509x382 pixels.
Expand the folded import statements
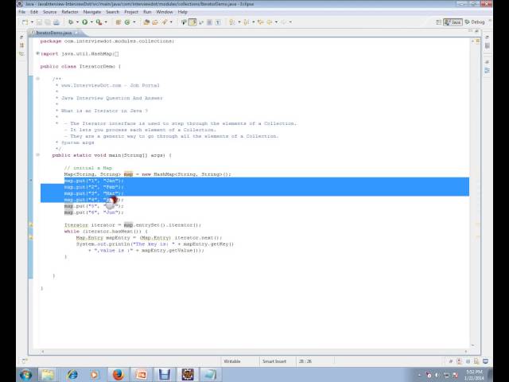(x=37, y=53)
